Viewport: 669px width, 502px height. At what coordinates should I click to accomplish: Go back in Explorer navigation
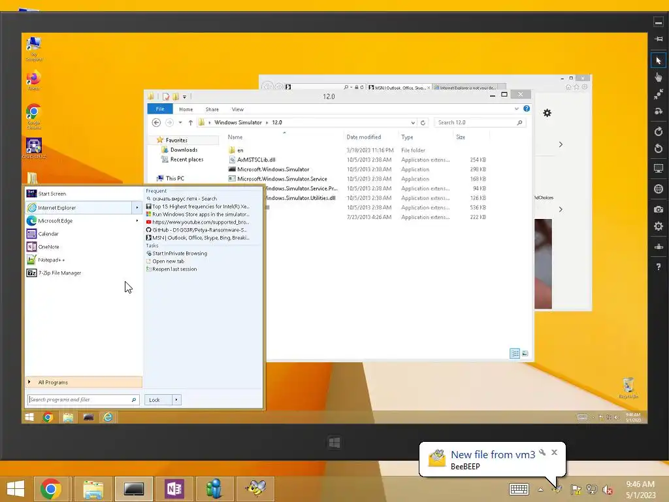(156, 122)
